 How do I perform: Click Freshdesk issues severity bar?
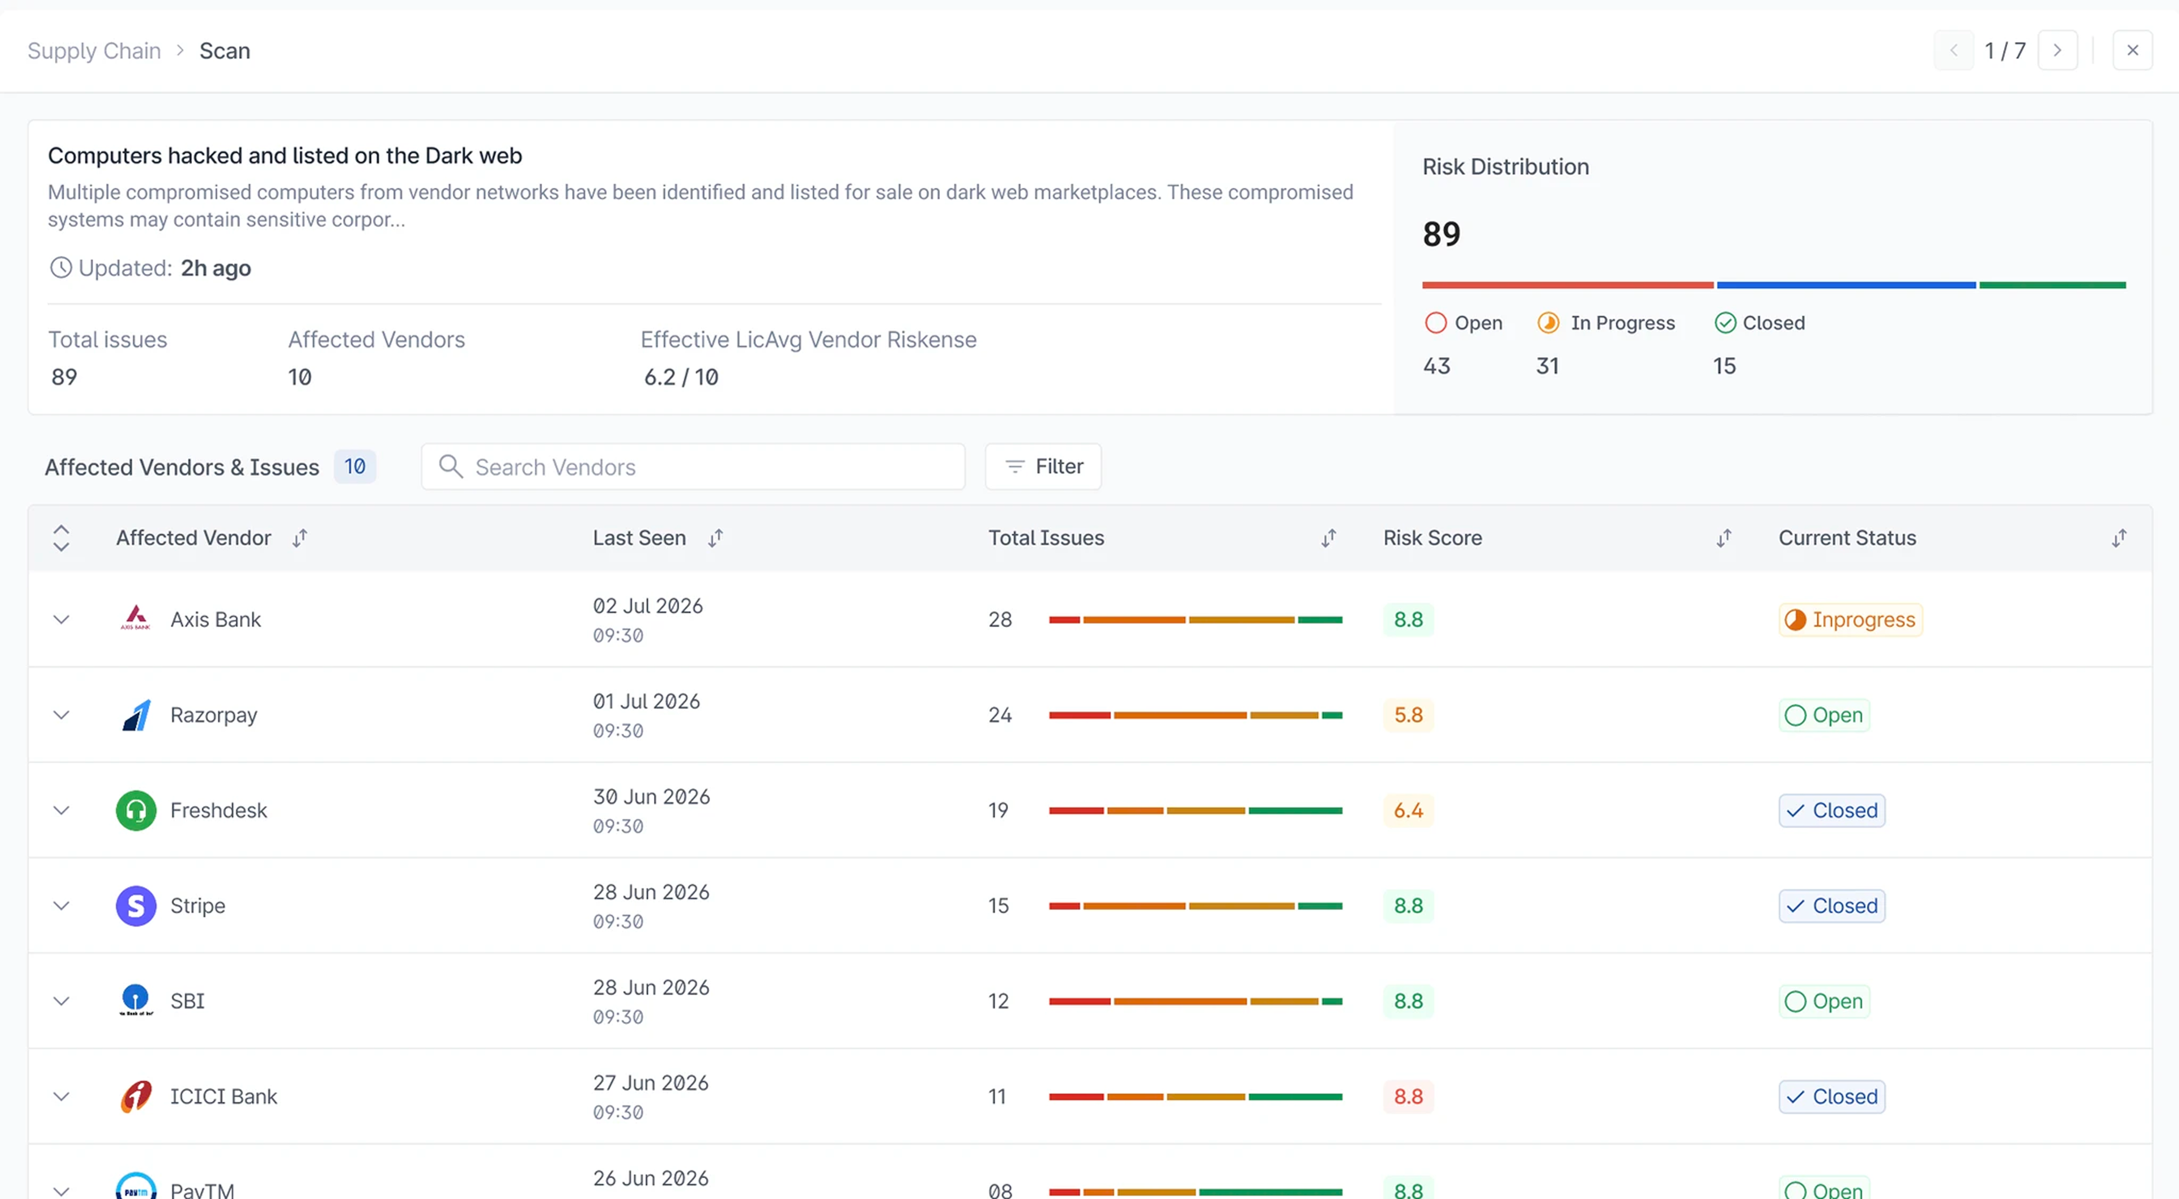pyautogui.click(x=1195, y=811)
